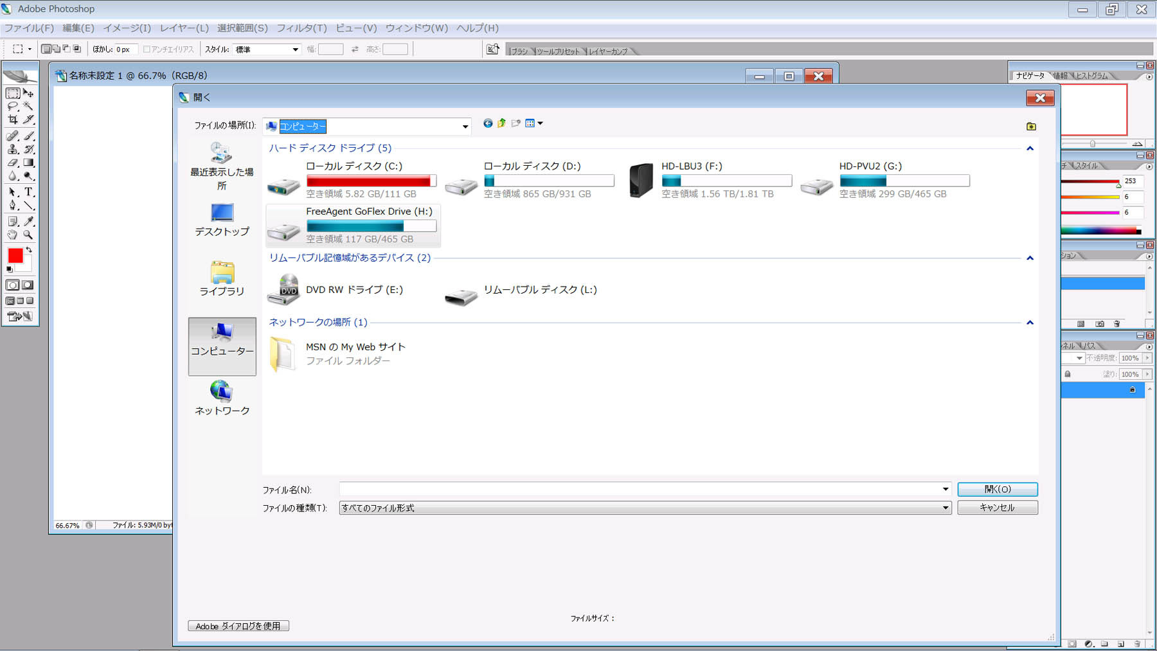The image size is (1157, 651).
Task: Enable the anti-alias checkbox in options bar
Action: point(147,49)
